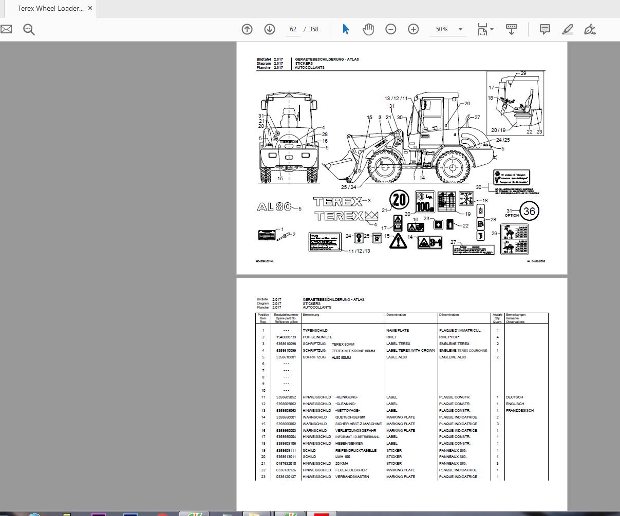Click the POP-BLINDNIETE entry

(x=317, y=337)
